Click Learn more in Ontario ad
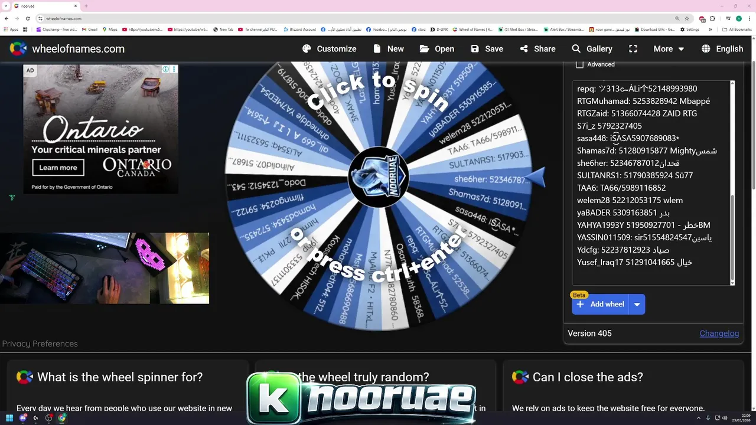 coord(58,168)
